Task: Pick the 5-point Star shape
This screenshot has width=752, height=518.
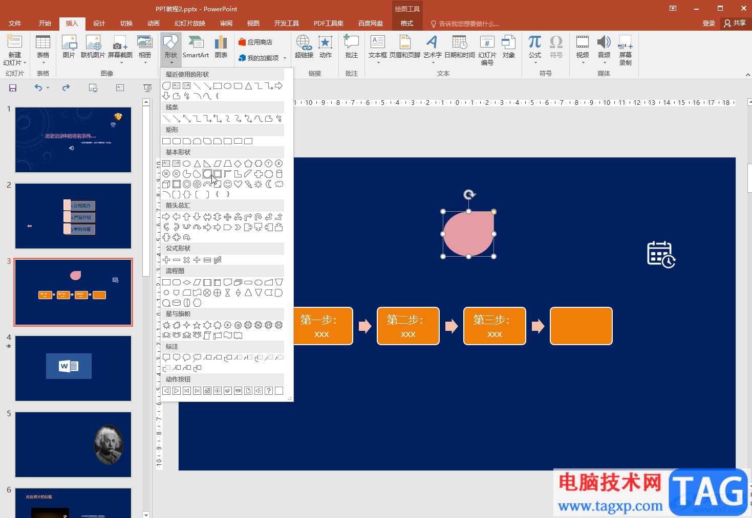Action: click(197, 325)
